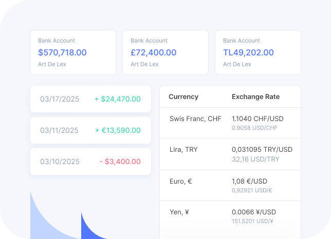Click Bank Account label above £72,400.00

point(149,41)
